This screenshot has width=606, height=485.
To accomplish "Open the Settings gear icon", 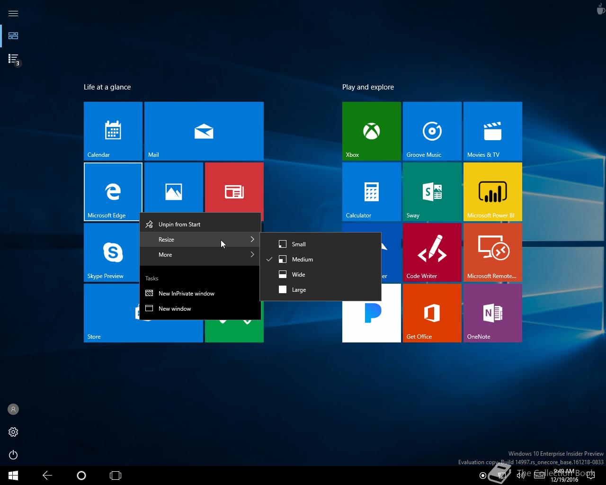I will [13, 432].
